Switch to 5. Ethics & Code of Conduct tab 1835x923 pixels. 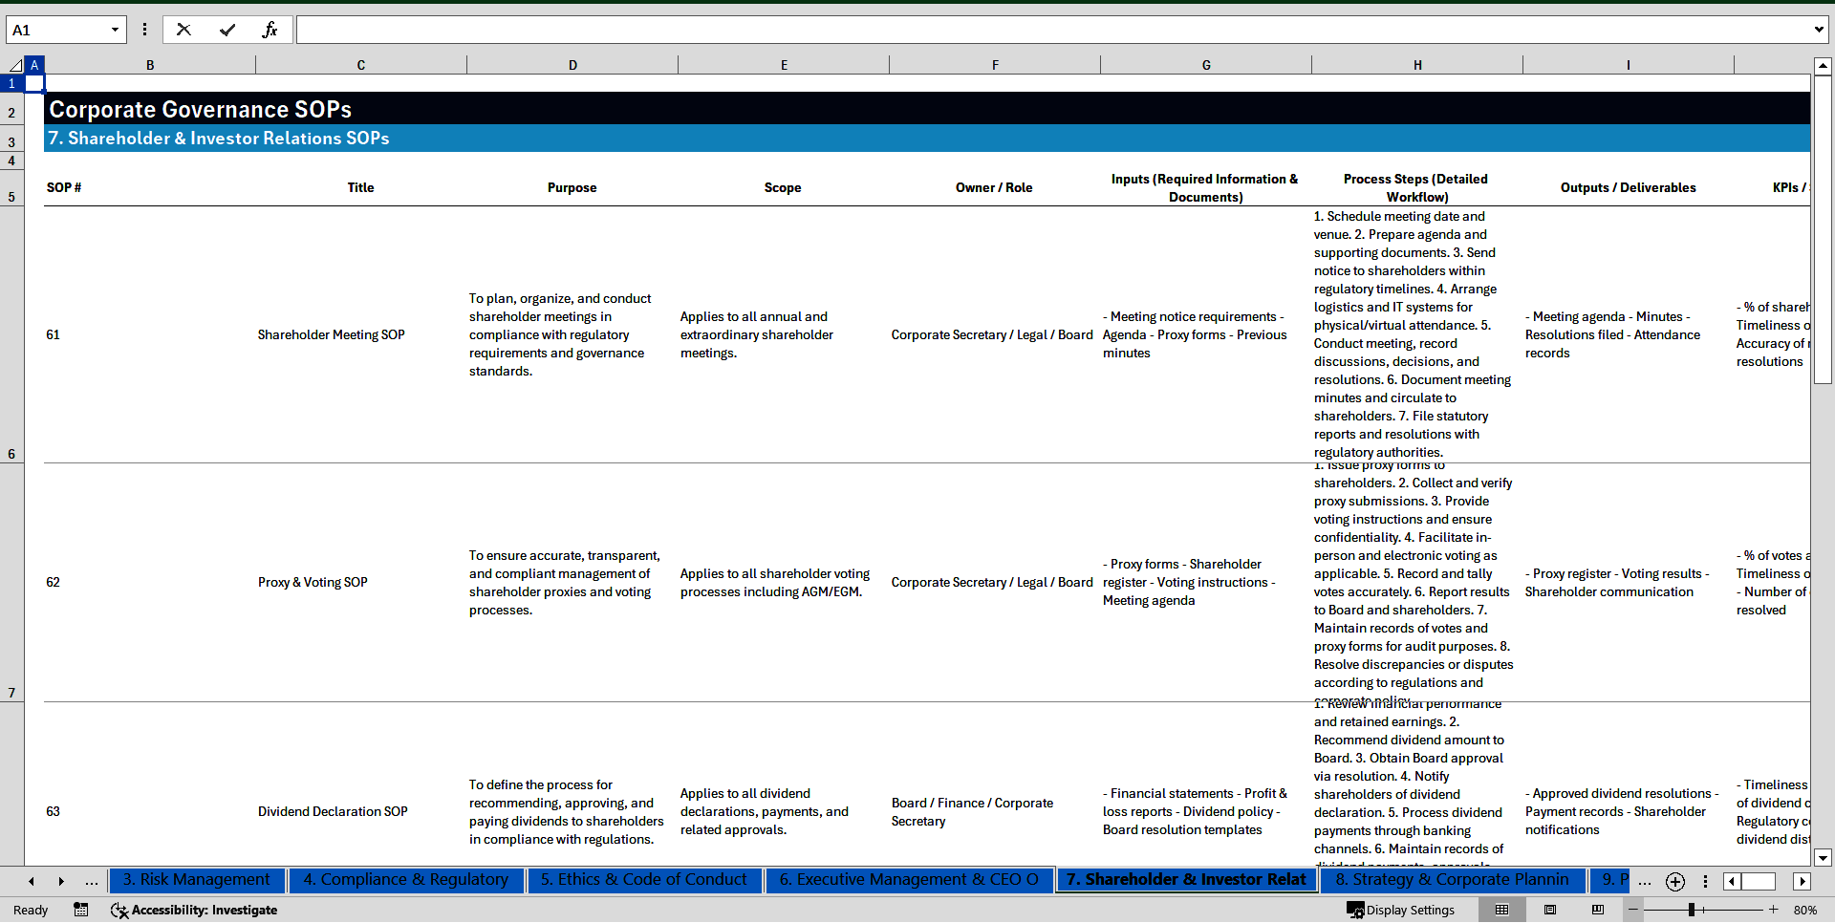pyautogui.click(x=643, y=880)
